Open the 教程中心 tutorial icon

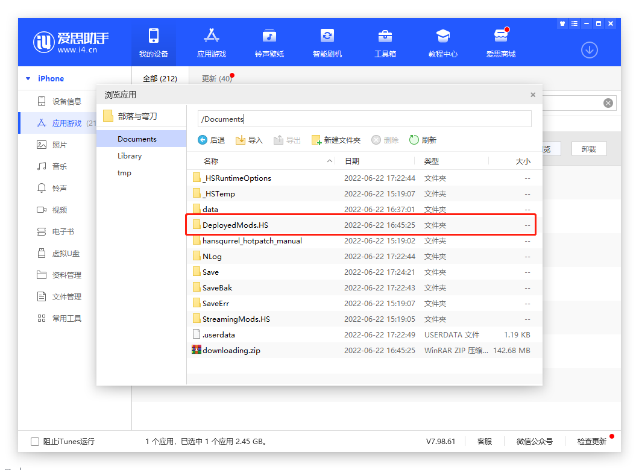(443, 36)
